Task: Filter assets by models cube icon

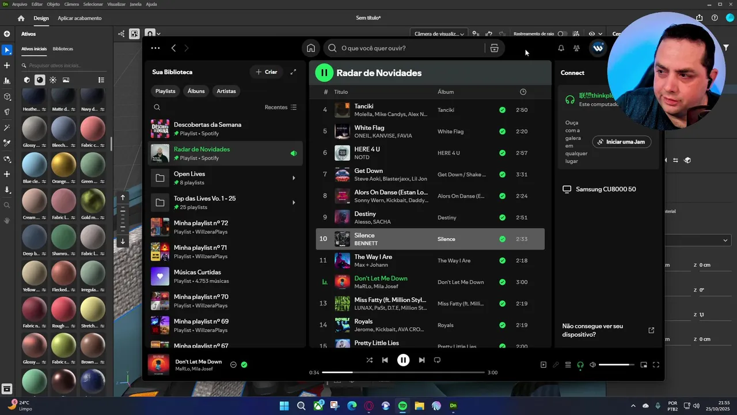Action: click(x=26, y=80)
